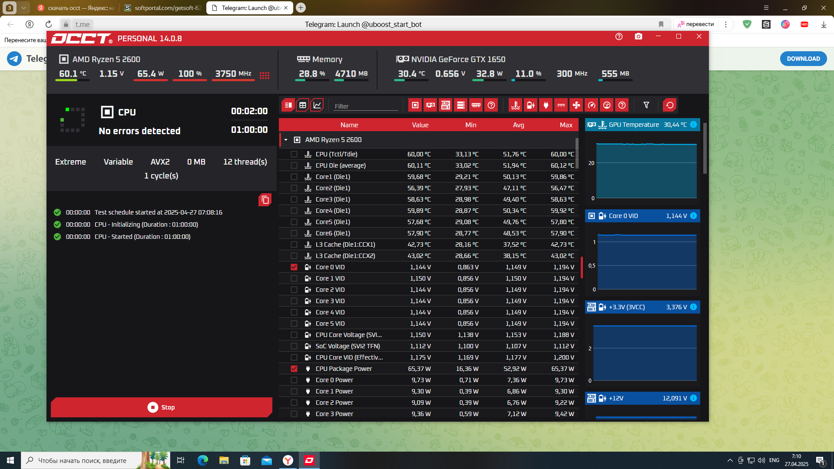Toggle frequency gauge sensor type filter
Image resolution: width=834 pixels, height=469 pixels.
point(592,105)
